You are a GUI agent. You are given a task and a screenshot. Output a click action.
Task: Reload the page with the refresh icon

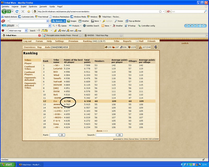point(17,11)
